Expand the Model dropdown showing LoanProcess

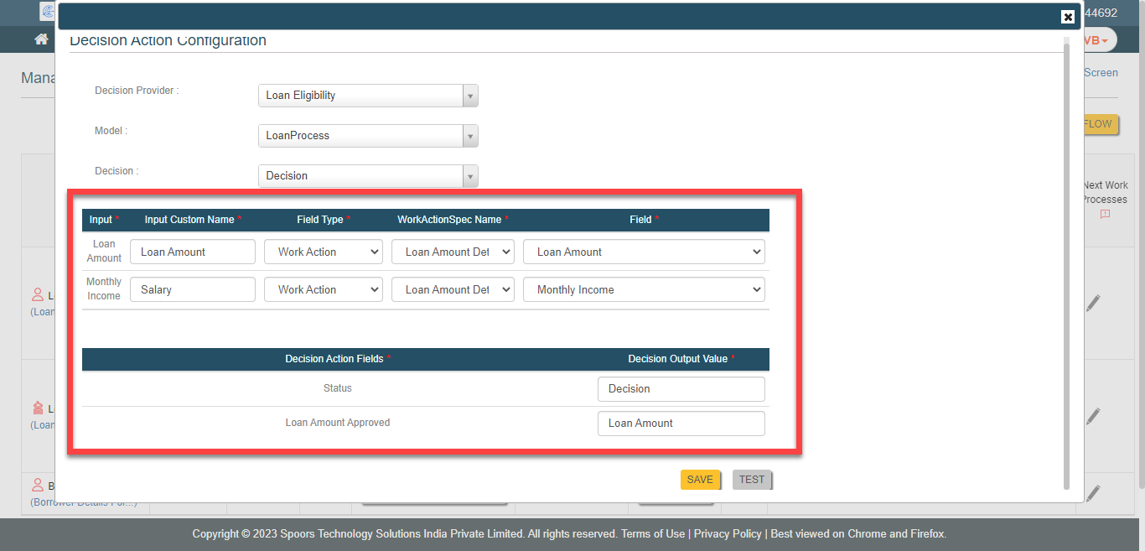pos(367,136)
